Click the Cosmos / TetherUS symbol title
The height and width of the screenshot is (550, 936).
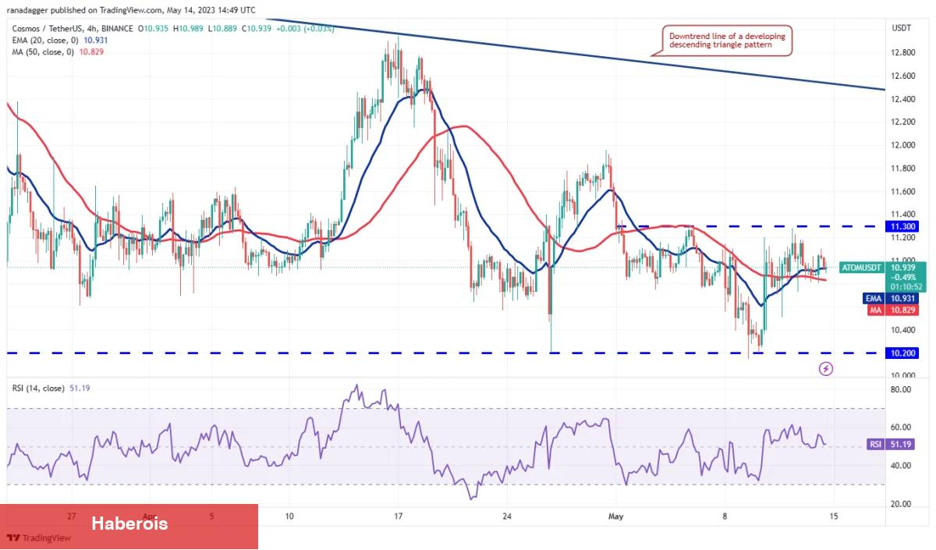(45, 28)
